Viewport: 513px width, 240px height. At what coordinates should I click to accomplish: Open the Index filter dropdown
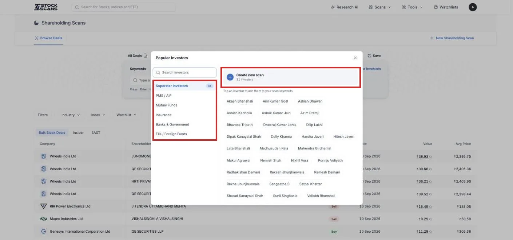[98, 115]
